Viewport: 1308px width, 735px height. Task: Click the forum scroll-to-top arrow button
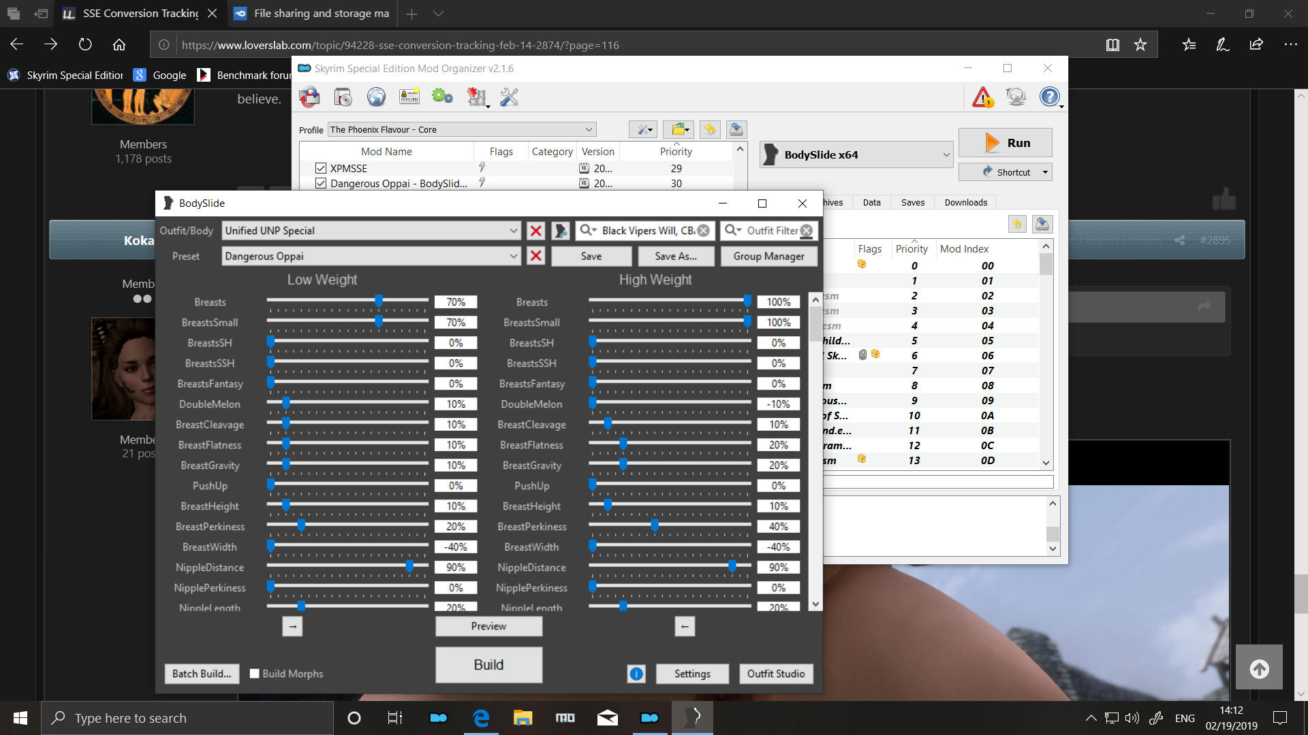(1259, 668)
